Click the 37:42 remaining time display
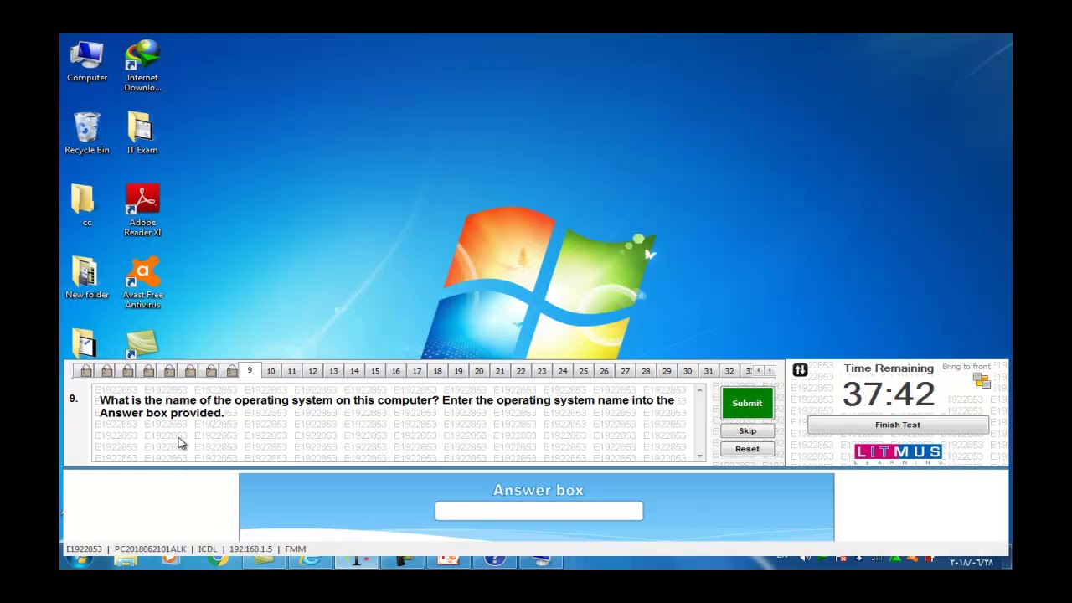1072x603 pixels. point(888,394)
